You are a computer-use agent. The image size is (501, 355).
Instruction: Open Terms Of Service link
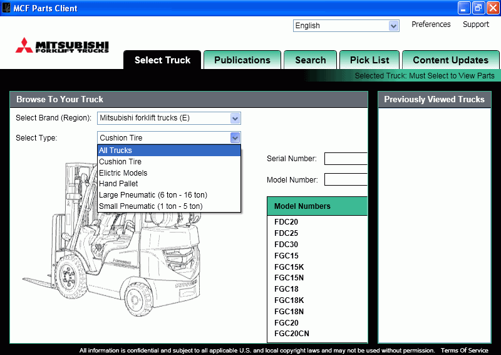point(464,350)
